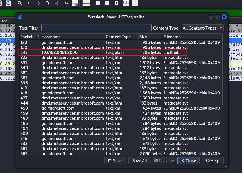The width and height of the screenshot is (244, 181).
Task: Select packet 494 row
Action: 120,128
